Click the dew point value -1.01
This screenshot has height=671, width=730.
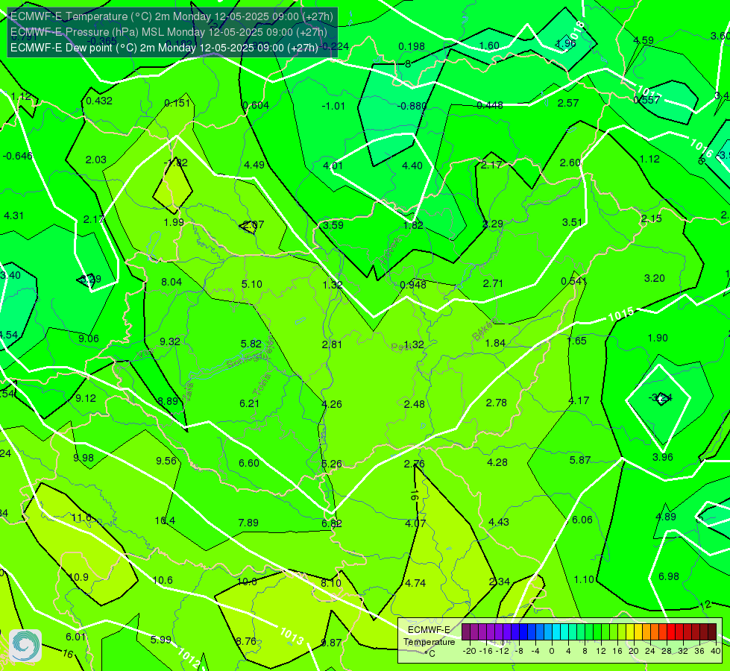[333, 106]
